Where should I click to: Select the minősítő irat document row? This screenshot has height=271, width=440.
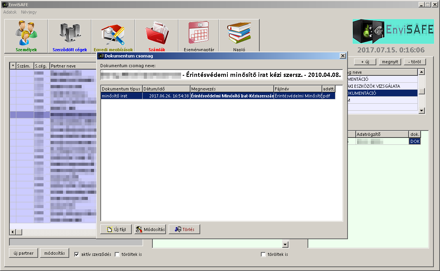click(x=218, y=96)
